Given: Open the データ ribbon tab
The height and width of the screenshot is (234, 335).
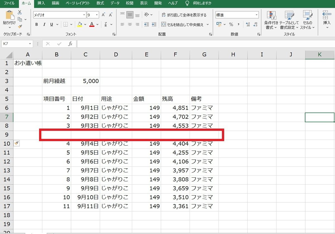Looking at the screenshot, I should pyautogui.click(x=114, y=3).
